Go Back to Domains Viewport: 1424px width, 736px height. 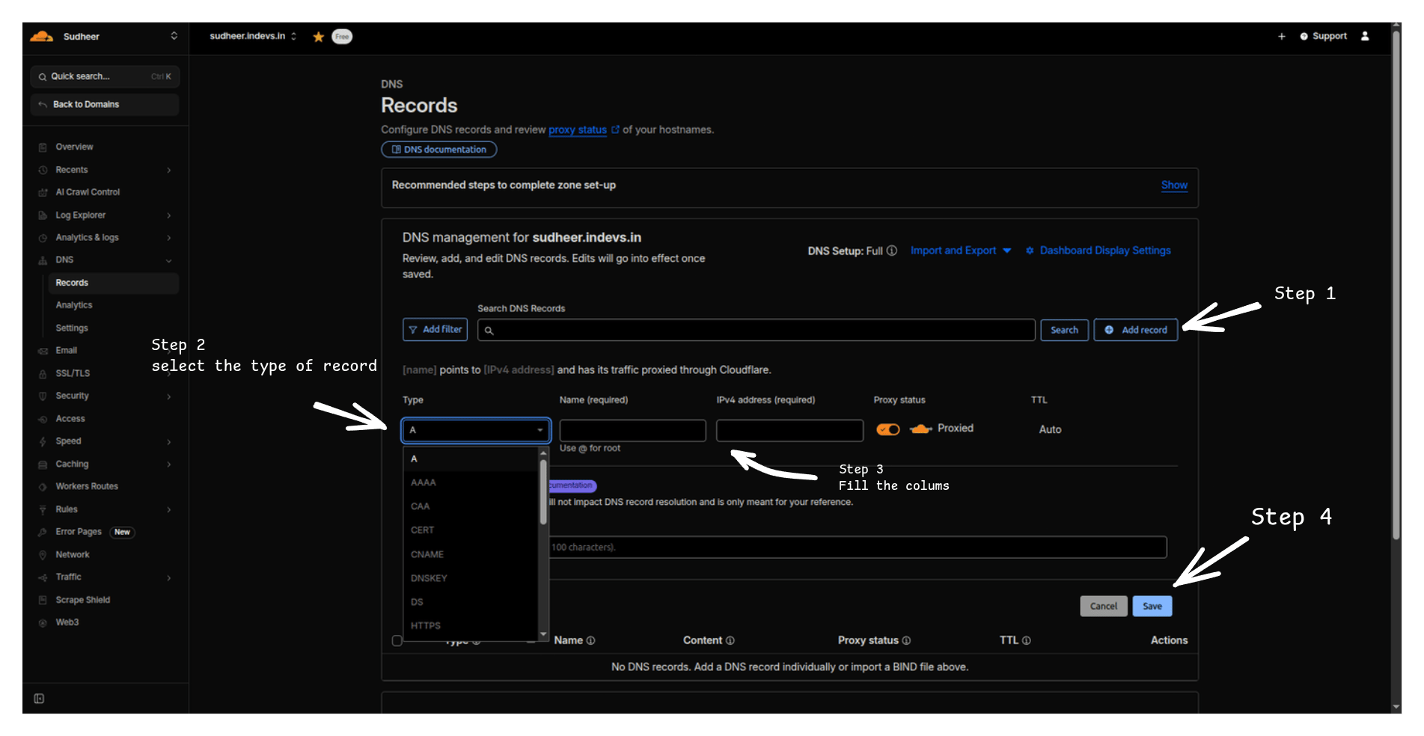(105, 105)
